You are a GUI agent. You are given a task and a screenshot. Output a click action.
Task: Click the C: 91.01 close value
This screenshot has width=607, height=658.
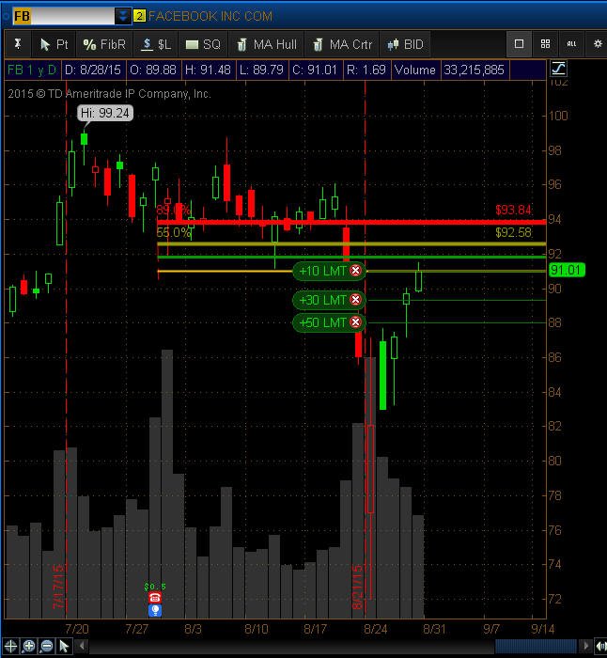315,70
